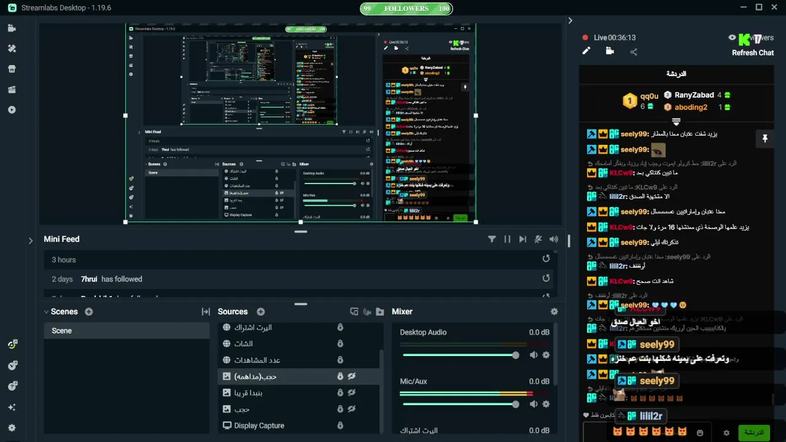Screen dimensions: 786x442
Task: Add a new scene with the plus icon
Action: tap(88, 312)
